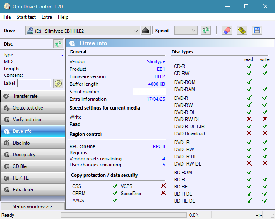Click the Disc quality sidebar icon

click(x=7, y=155)
